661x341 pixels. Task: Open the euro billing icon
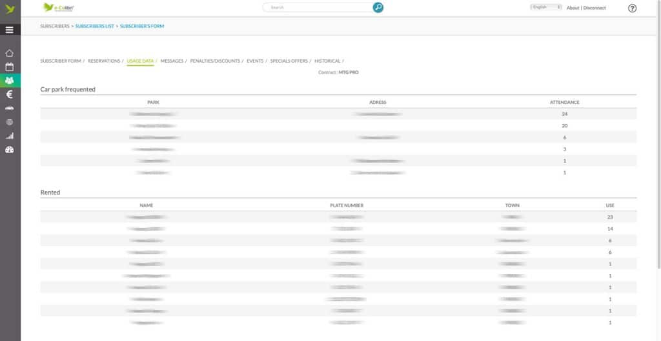(x=9, y=94)
